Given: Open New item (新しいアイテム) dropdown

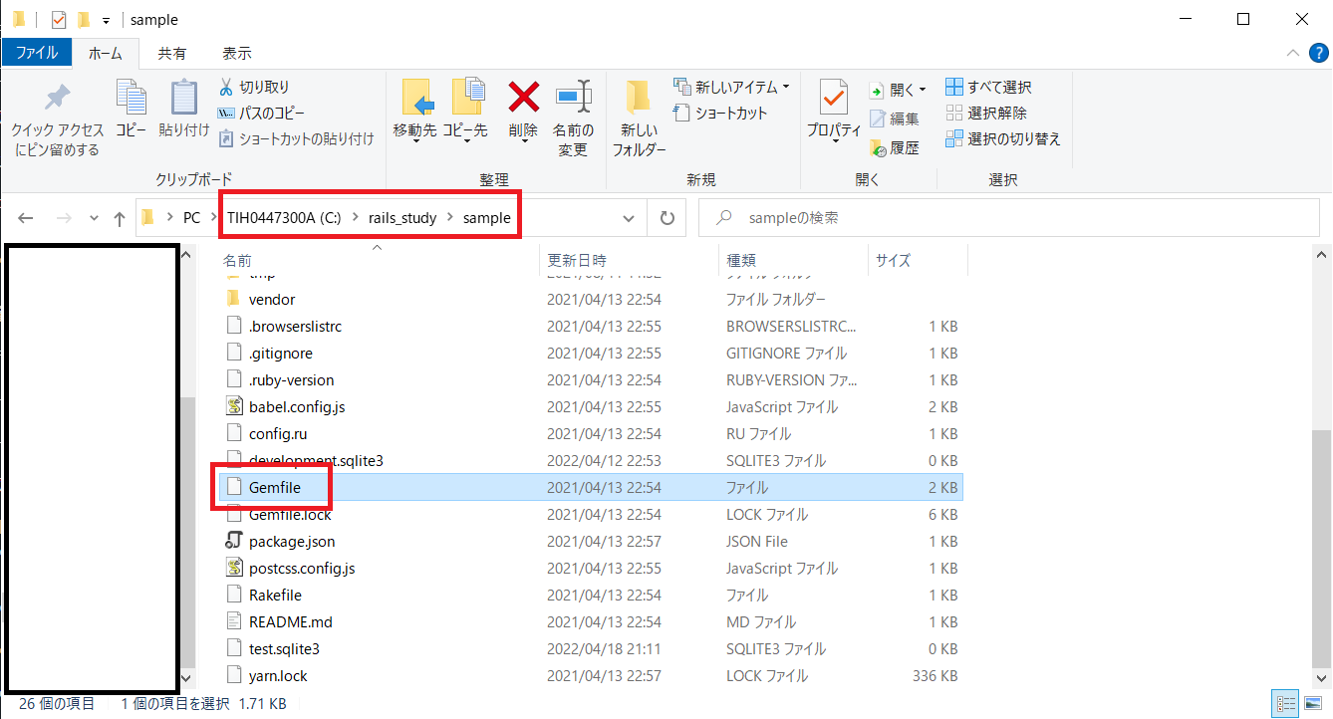Looking at the screenshot, I should 731,87.
